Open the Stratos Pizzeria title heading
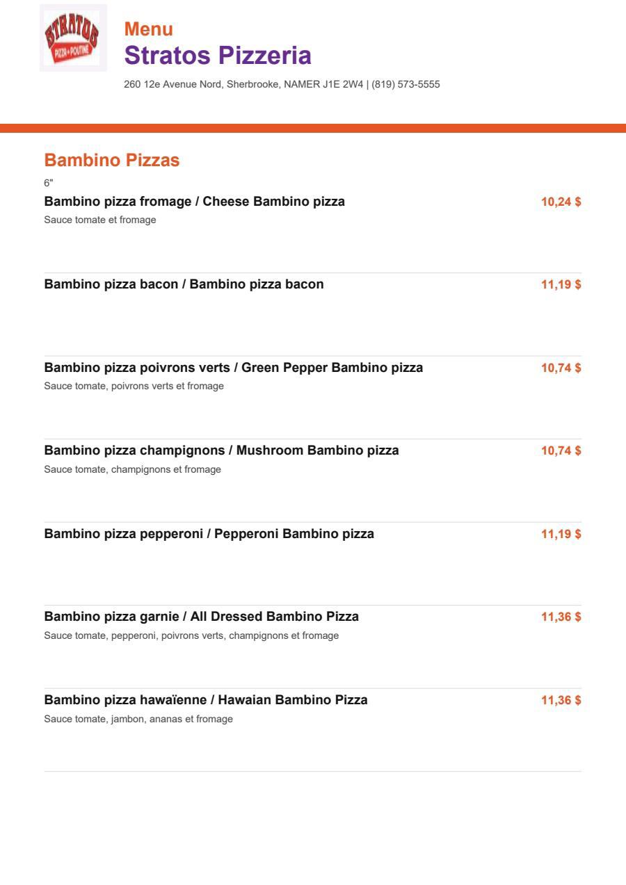Viewport: 626px width, 885px height. (218, 55)
